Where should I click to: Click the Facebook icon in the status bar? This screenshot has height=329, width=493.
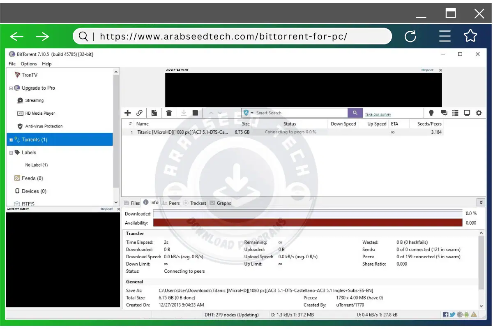click(x=445, y=314)
